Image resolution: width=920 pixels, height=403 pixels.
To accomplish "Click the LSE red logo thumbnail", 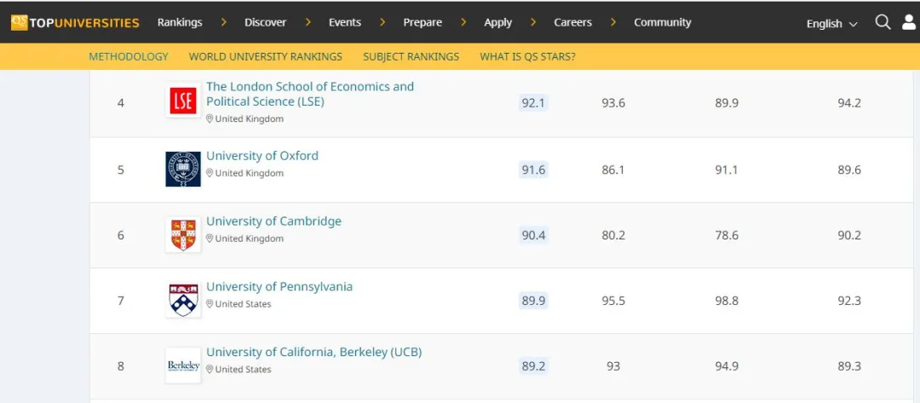I will (183, 101).
